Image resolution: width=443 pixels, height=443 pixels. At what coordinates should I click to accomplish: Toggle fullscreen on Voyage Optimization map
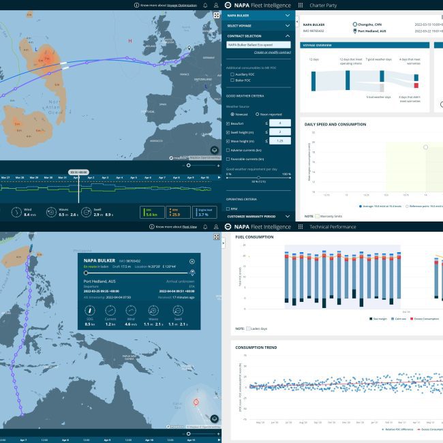pyautogui.click(x=217, y=15)
